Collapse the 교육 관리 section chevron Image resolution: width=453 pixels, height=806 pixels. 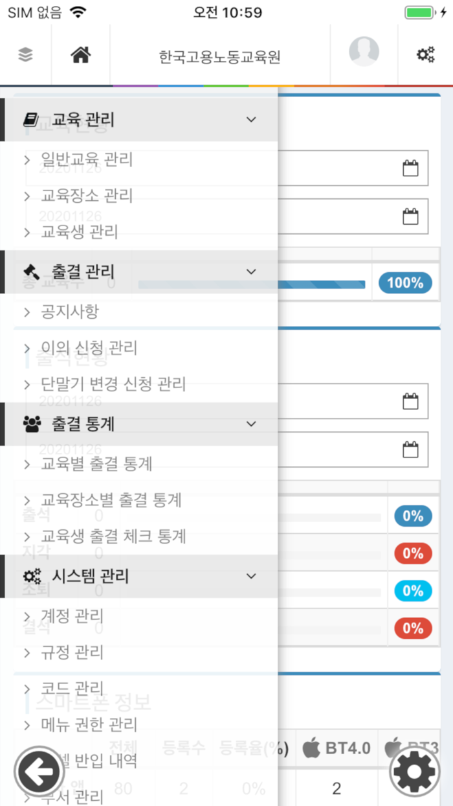coord(251,119)
